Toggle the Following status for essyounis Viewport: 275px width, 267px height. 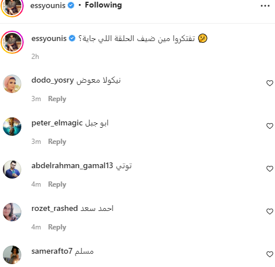pyautogui.click(x=103, y=5)
